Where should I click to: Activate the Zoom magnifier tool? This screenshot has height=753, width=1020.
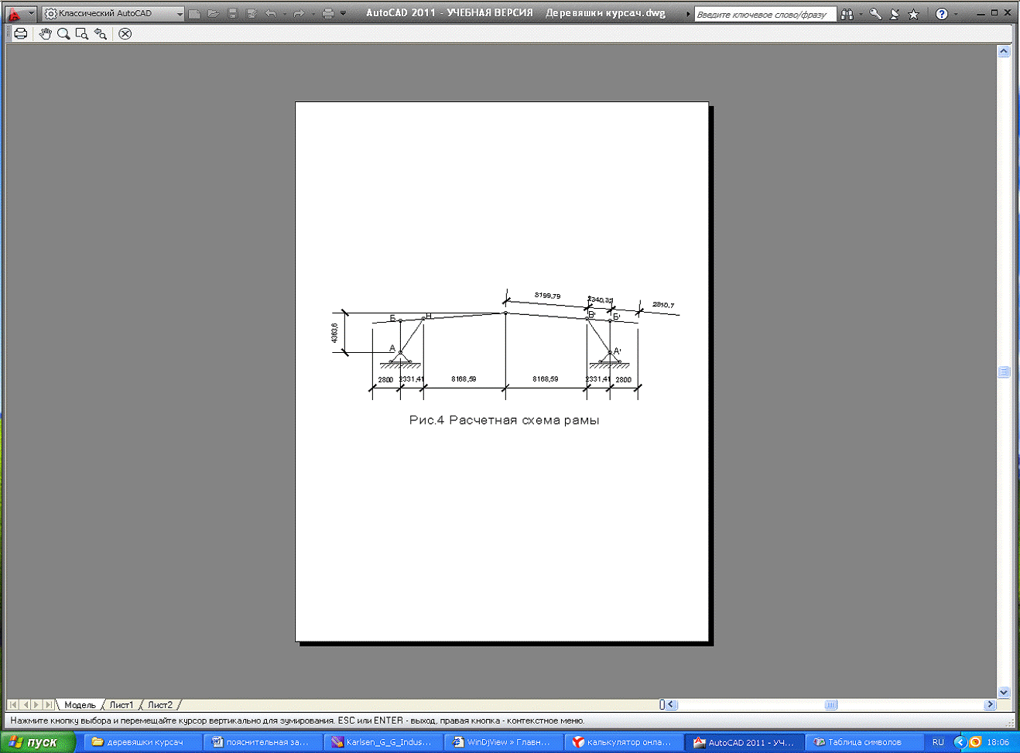pyautogui.click(x=63, y=33)
